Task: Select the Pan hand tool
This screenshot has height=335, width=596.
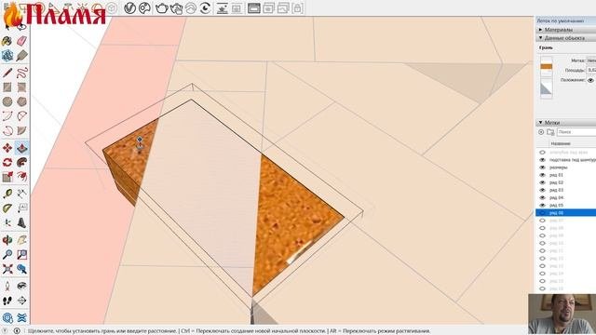Action: 21,240
